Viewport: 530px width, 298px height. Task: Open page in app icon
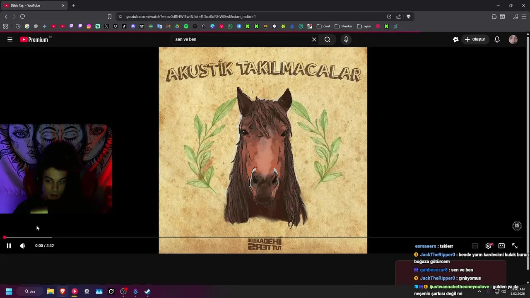tap(389, 17)
